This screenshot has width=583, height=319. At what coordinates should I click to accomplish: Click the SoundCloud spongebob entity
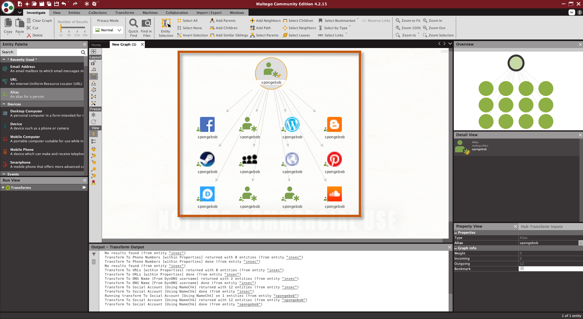[334, 194]
